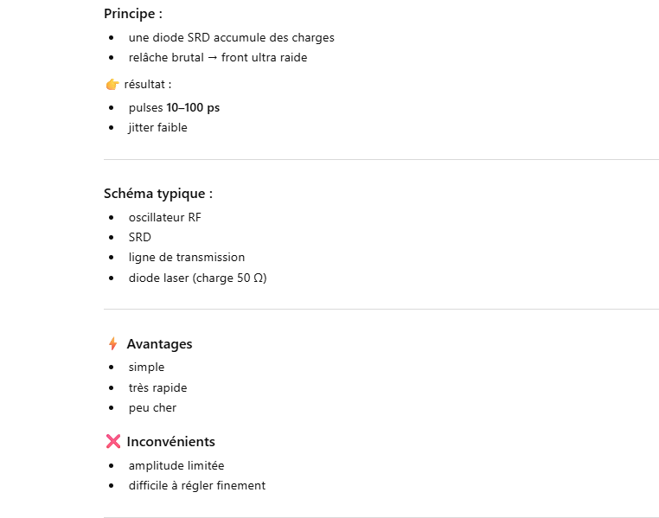659x518 pixels.
Task: Click the red cross icon beside Inconvénients
Action: click(x=112, y=442)
